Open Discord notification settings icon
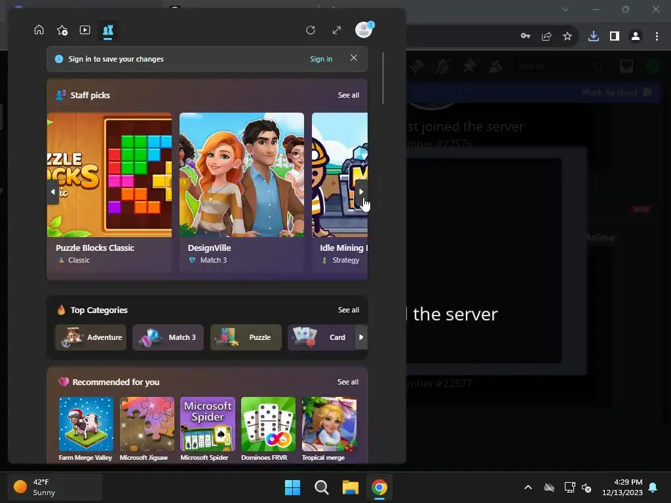Viewport: 671px width, 503px height. click(x=443, y=66)
